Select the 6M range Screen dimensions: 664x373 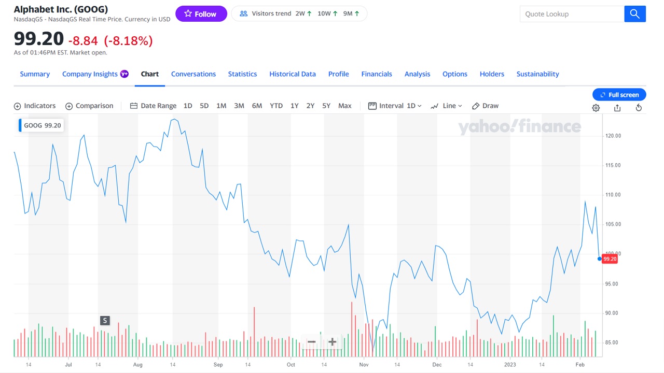pyautogui.click(x=257, y=106)
